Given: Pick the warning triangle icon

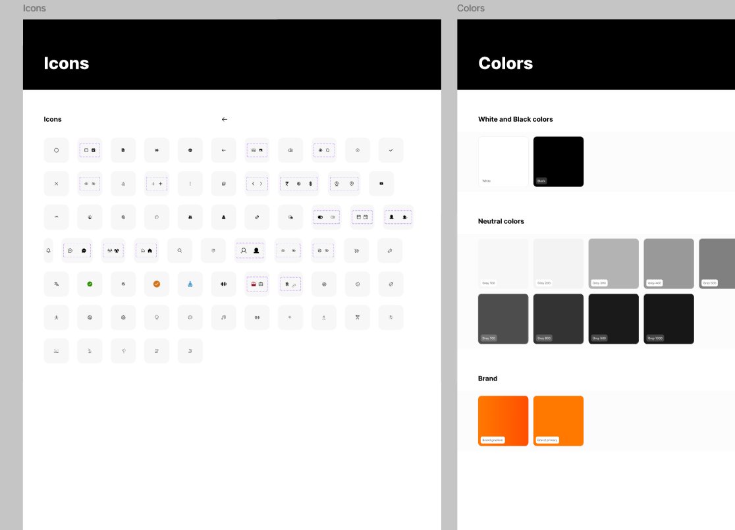Looking at the screenshot, I should pos(123,184).
